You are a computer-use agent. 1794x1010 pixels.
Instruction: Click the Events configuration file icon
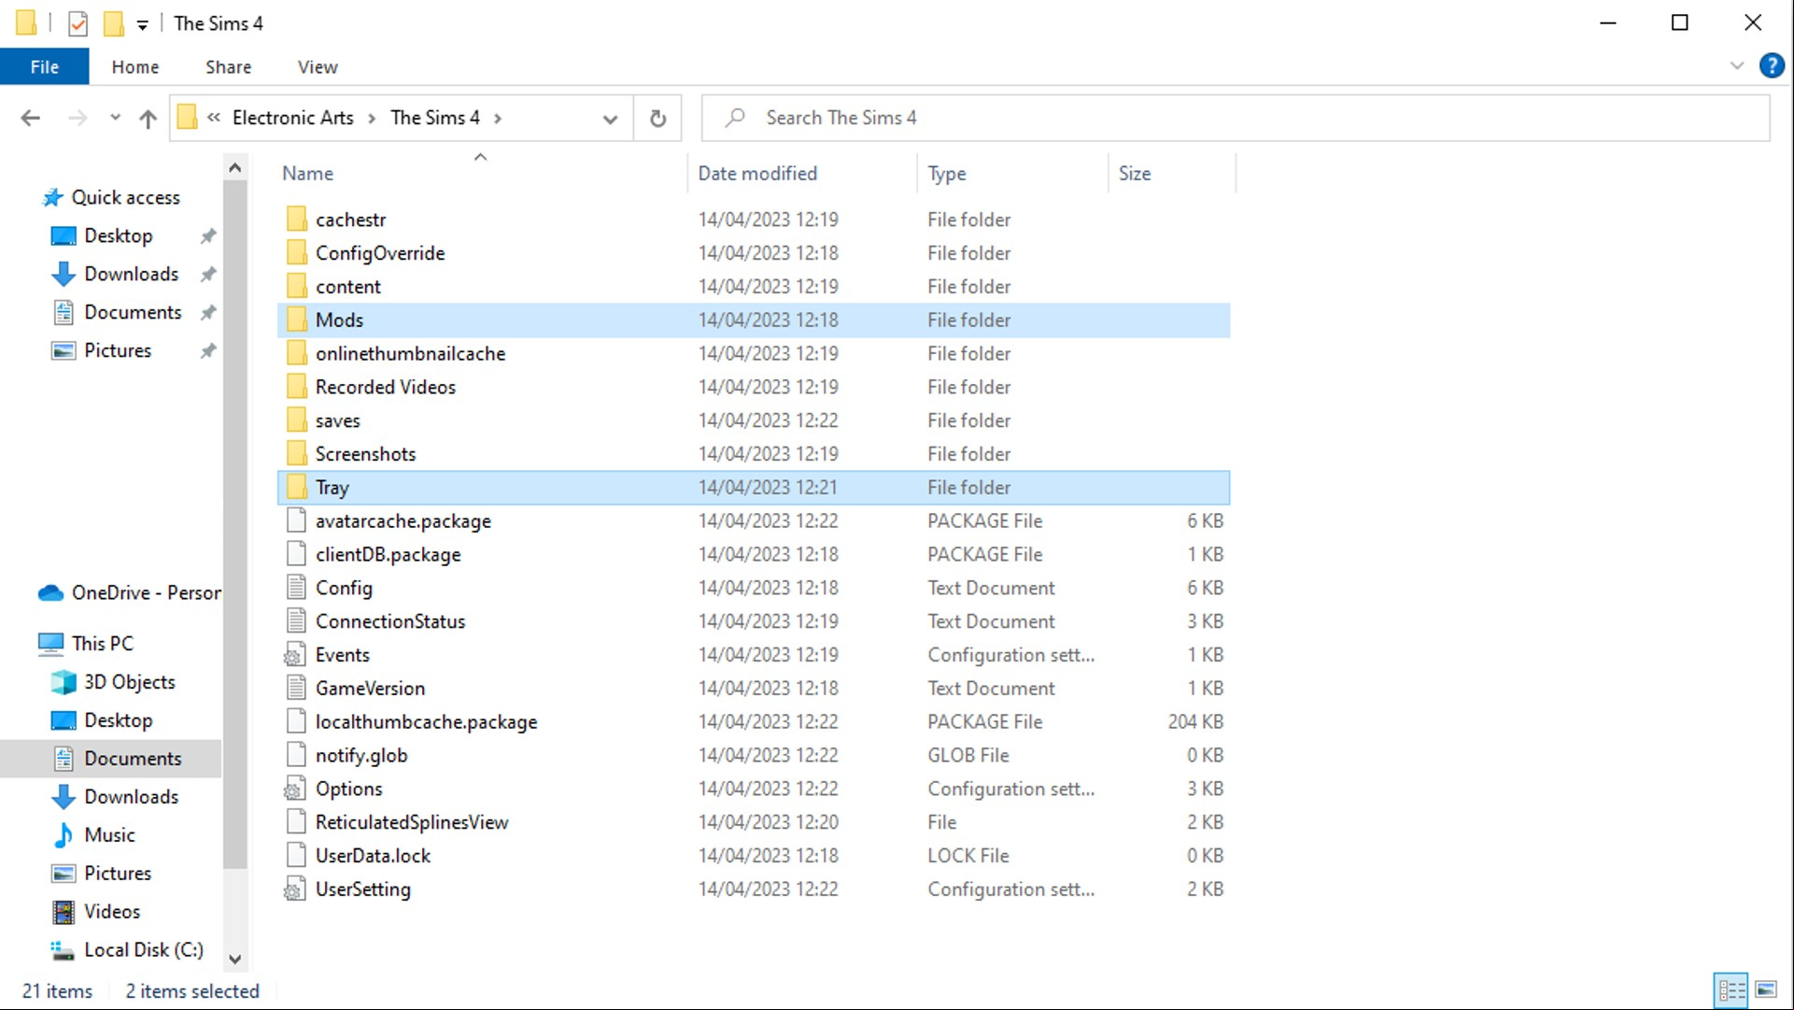(x=295, y=655)
